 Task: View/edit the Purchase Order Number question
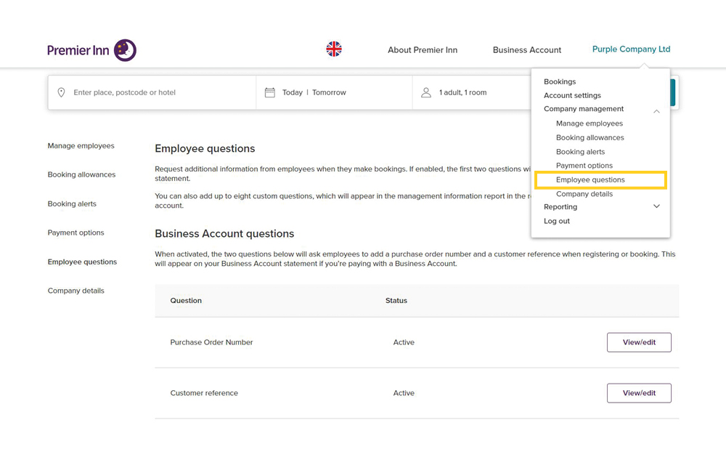click(x=639, y=342)
